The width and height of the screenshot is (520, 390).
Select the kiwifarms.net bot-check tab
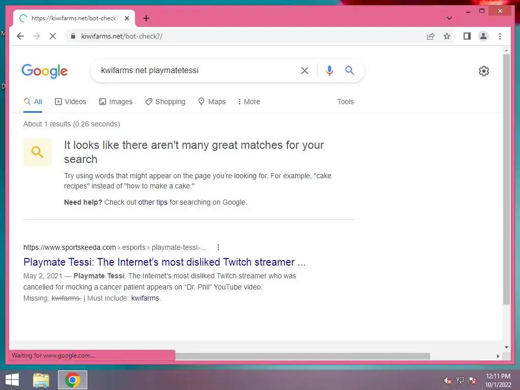[74, 18]
